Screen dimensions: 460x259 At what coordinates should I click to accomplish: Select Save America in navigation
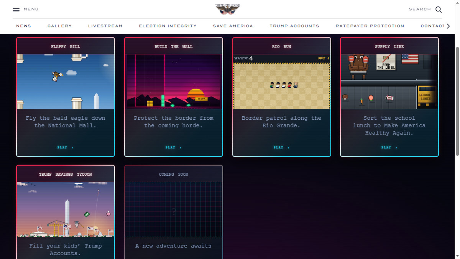tap(233, 26)
